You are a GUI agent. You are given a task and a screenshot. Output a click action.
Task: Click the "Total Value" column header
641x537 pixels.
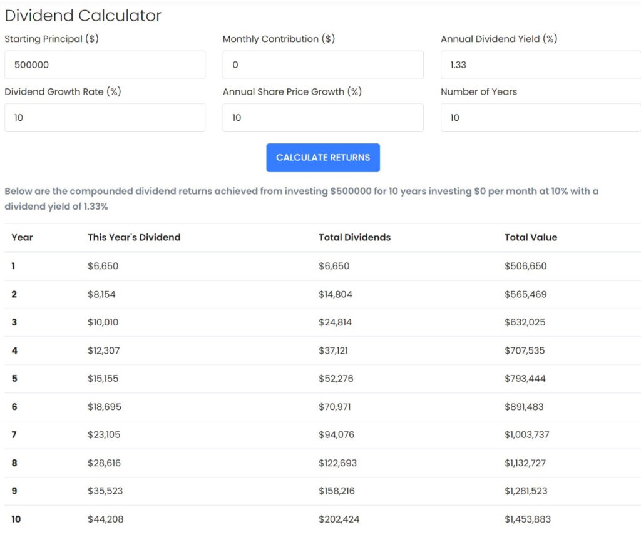coord(531,237)
